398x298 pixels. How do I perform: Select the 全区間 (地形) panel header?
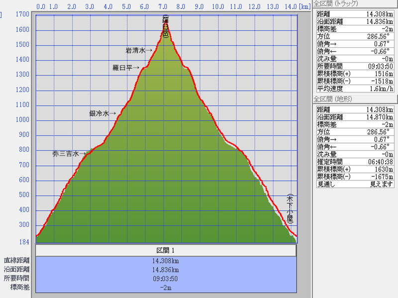pyautogui.click(x=334, y=99)
